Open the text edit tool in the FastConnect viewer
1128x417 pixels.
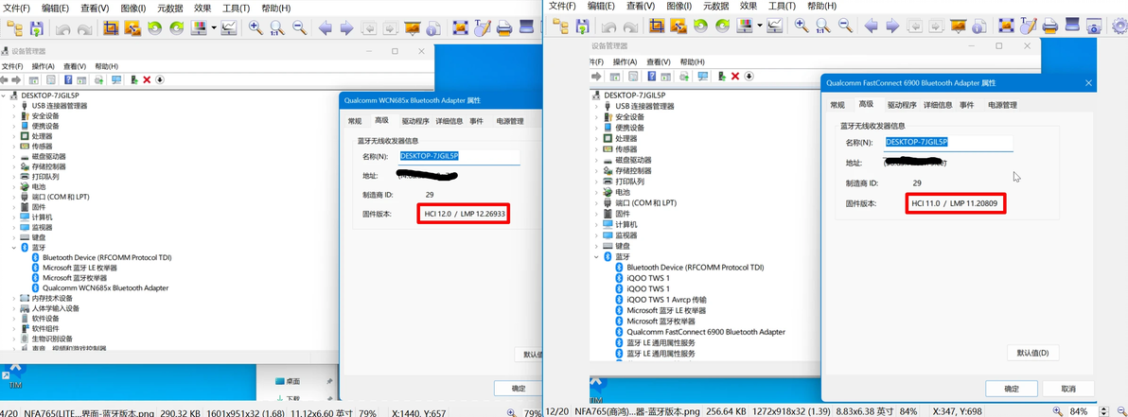click(x=1029, y=26)
